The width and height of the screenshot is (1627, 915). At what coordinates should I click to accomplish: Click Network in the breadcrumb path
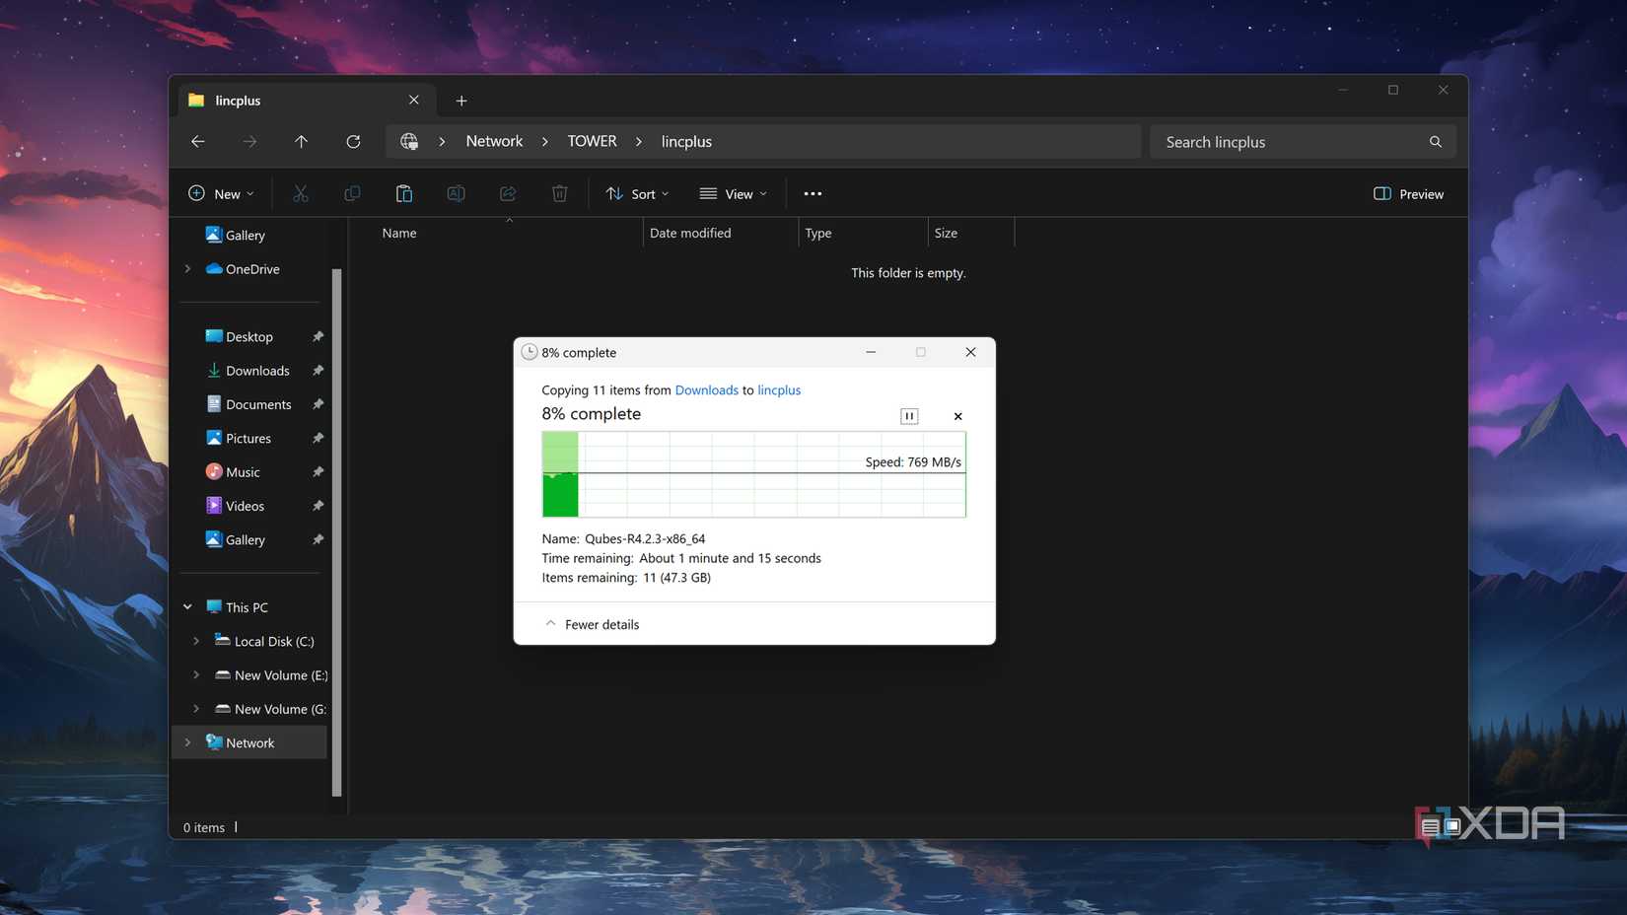point(494,142)
